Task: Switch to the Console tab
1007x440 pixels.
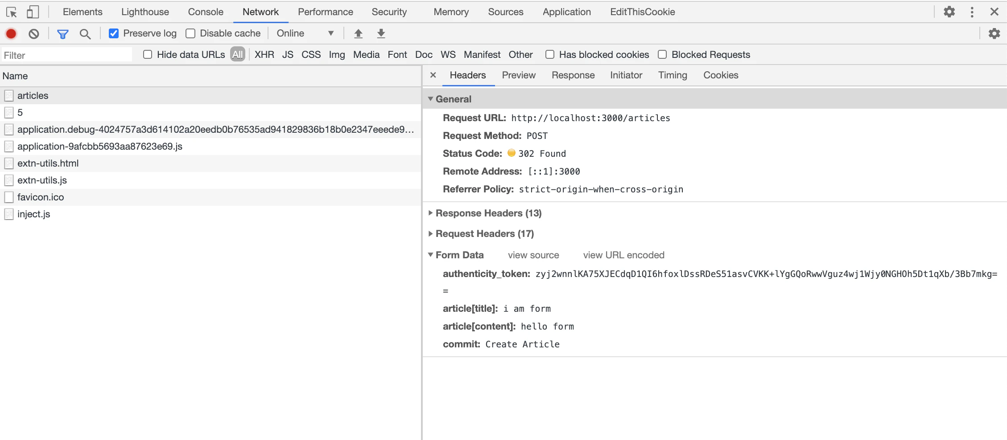Action: [206, 12]
